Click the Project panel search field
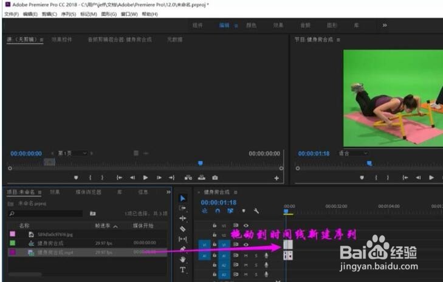 point(46,213)
